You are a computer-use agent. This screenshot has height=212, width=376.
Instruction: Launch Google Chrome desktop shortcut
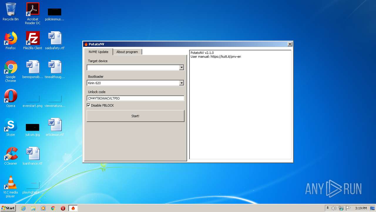point(11,71)
